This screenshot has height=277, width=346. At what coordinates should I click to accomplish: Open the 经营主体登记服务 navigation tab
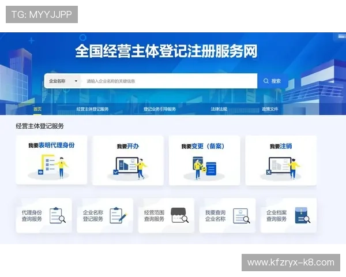[92, 109]
